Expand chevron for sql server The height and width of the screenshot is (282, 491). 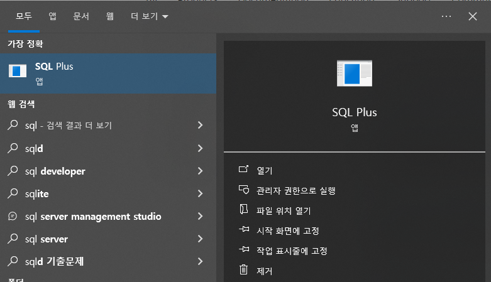point(200,239)
